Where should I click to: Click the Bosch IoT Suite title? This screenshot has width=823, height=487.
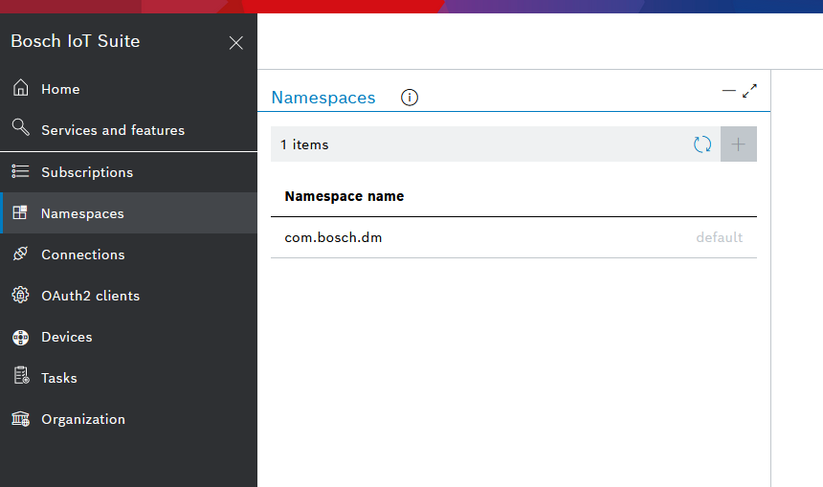click(76, 41)
